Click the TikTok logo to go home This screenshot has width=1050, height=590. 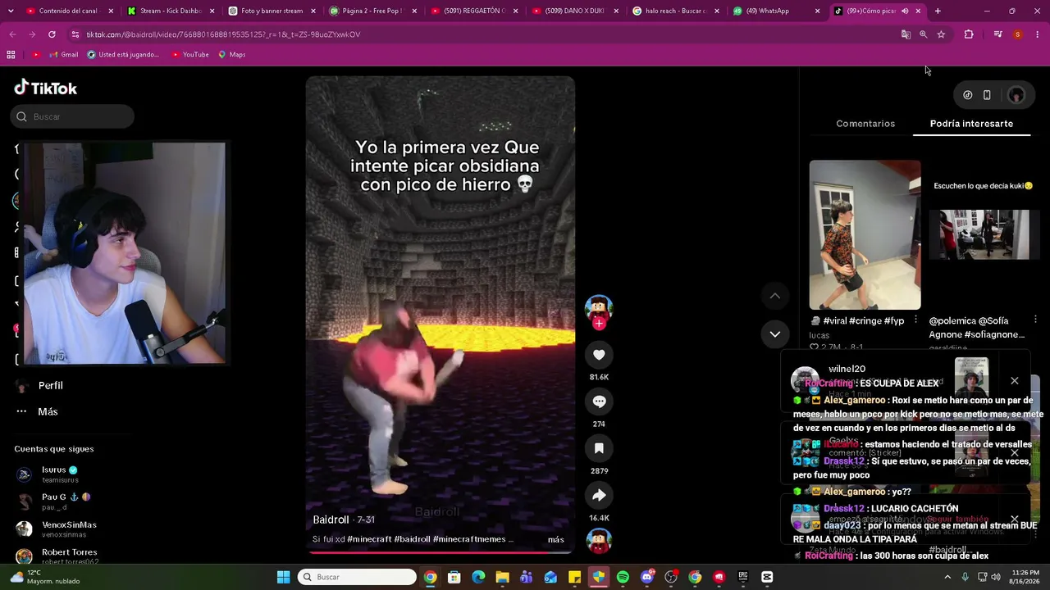click(46, 88)
